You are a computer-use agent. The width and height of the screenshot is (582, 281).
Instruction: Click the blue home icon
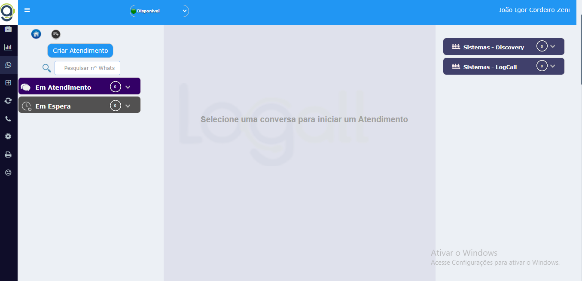[x=36, y=34]
